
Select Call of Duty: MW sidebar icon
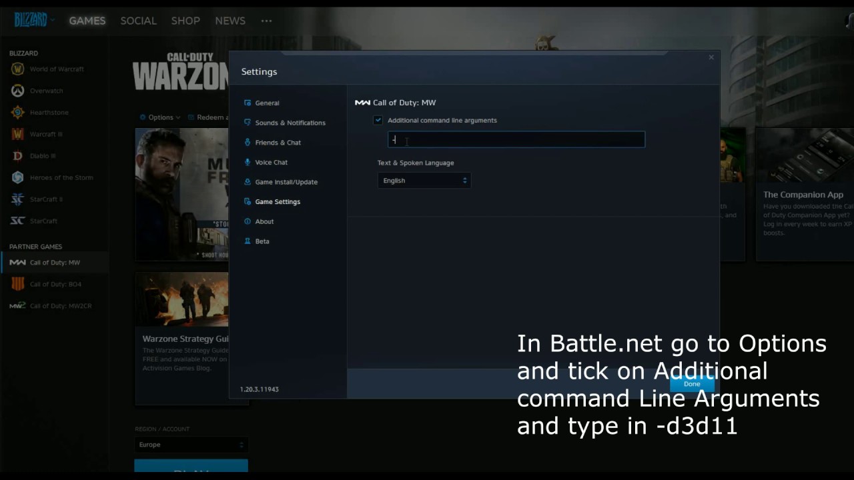point(18,263)
